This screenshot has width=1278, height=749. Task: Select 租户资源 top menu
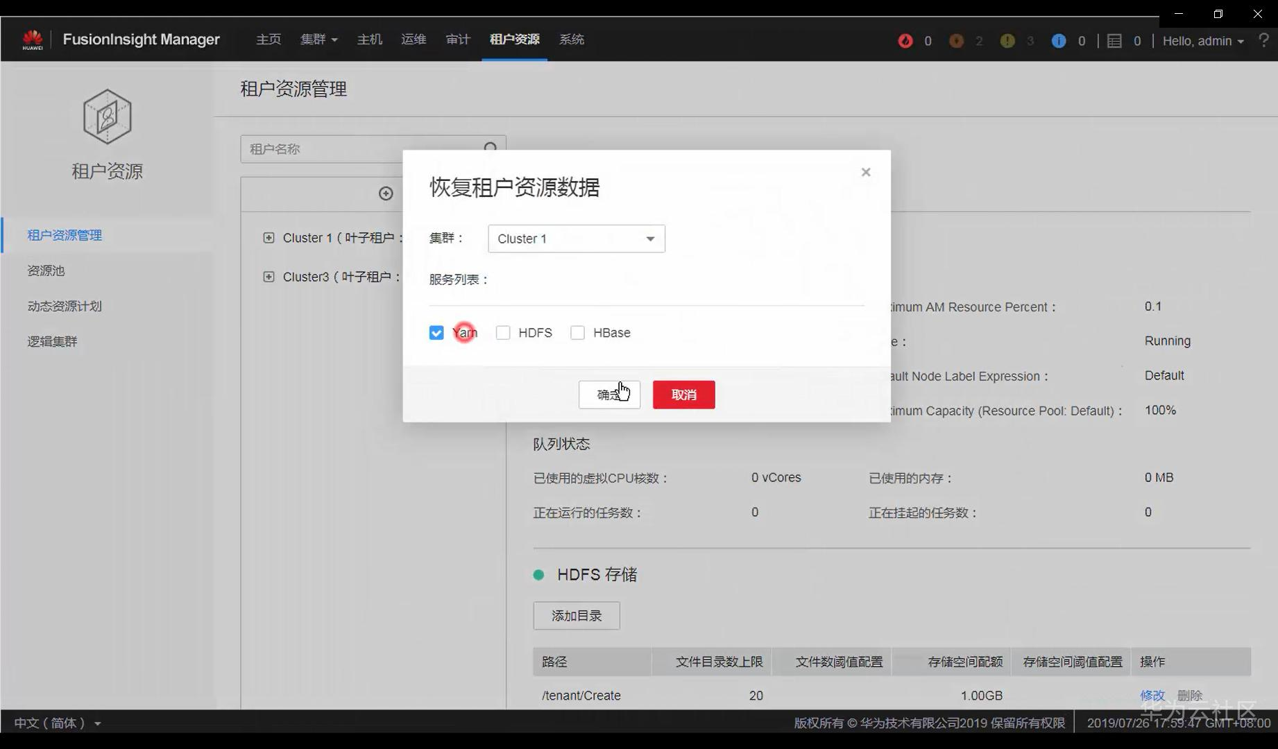515,40
